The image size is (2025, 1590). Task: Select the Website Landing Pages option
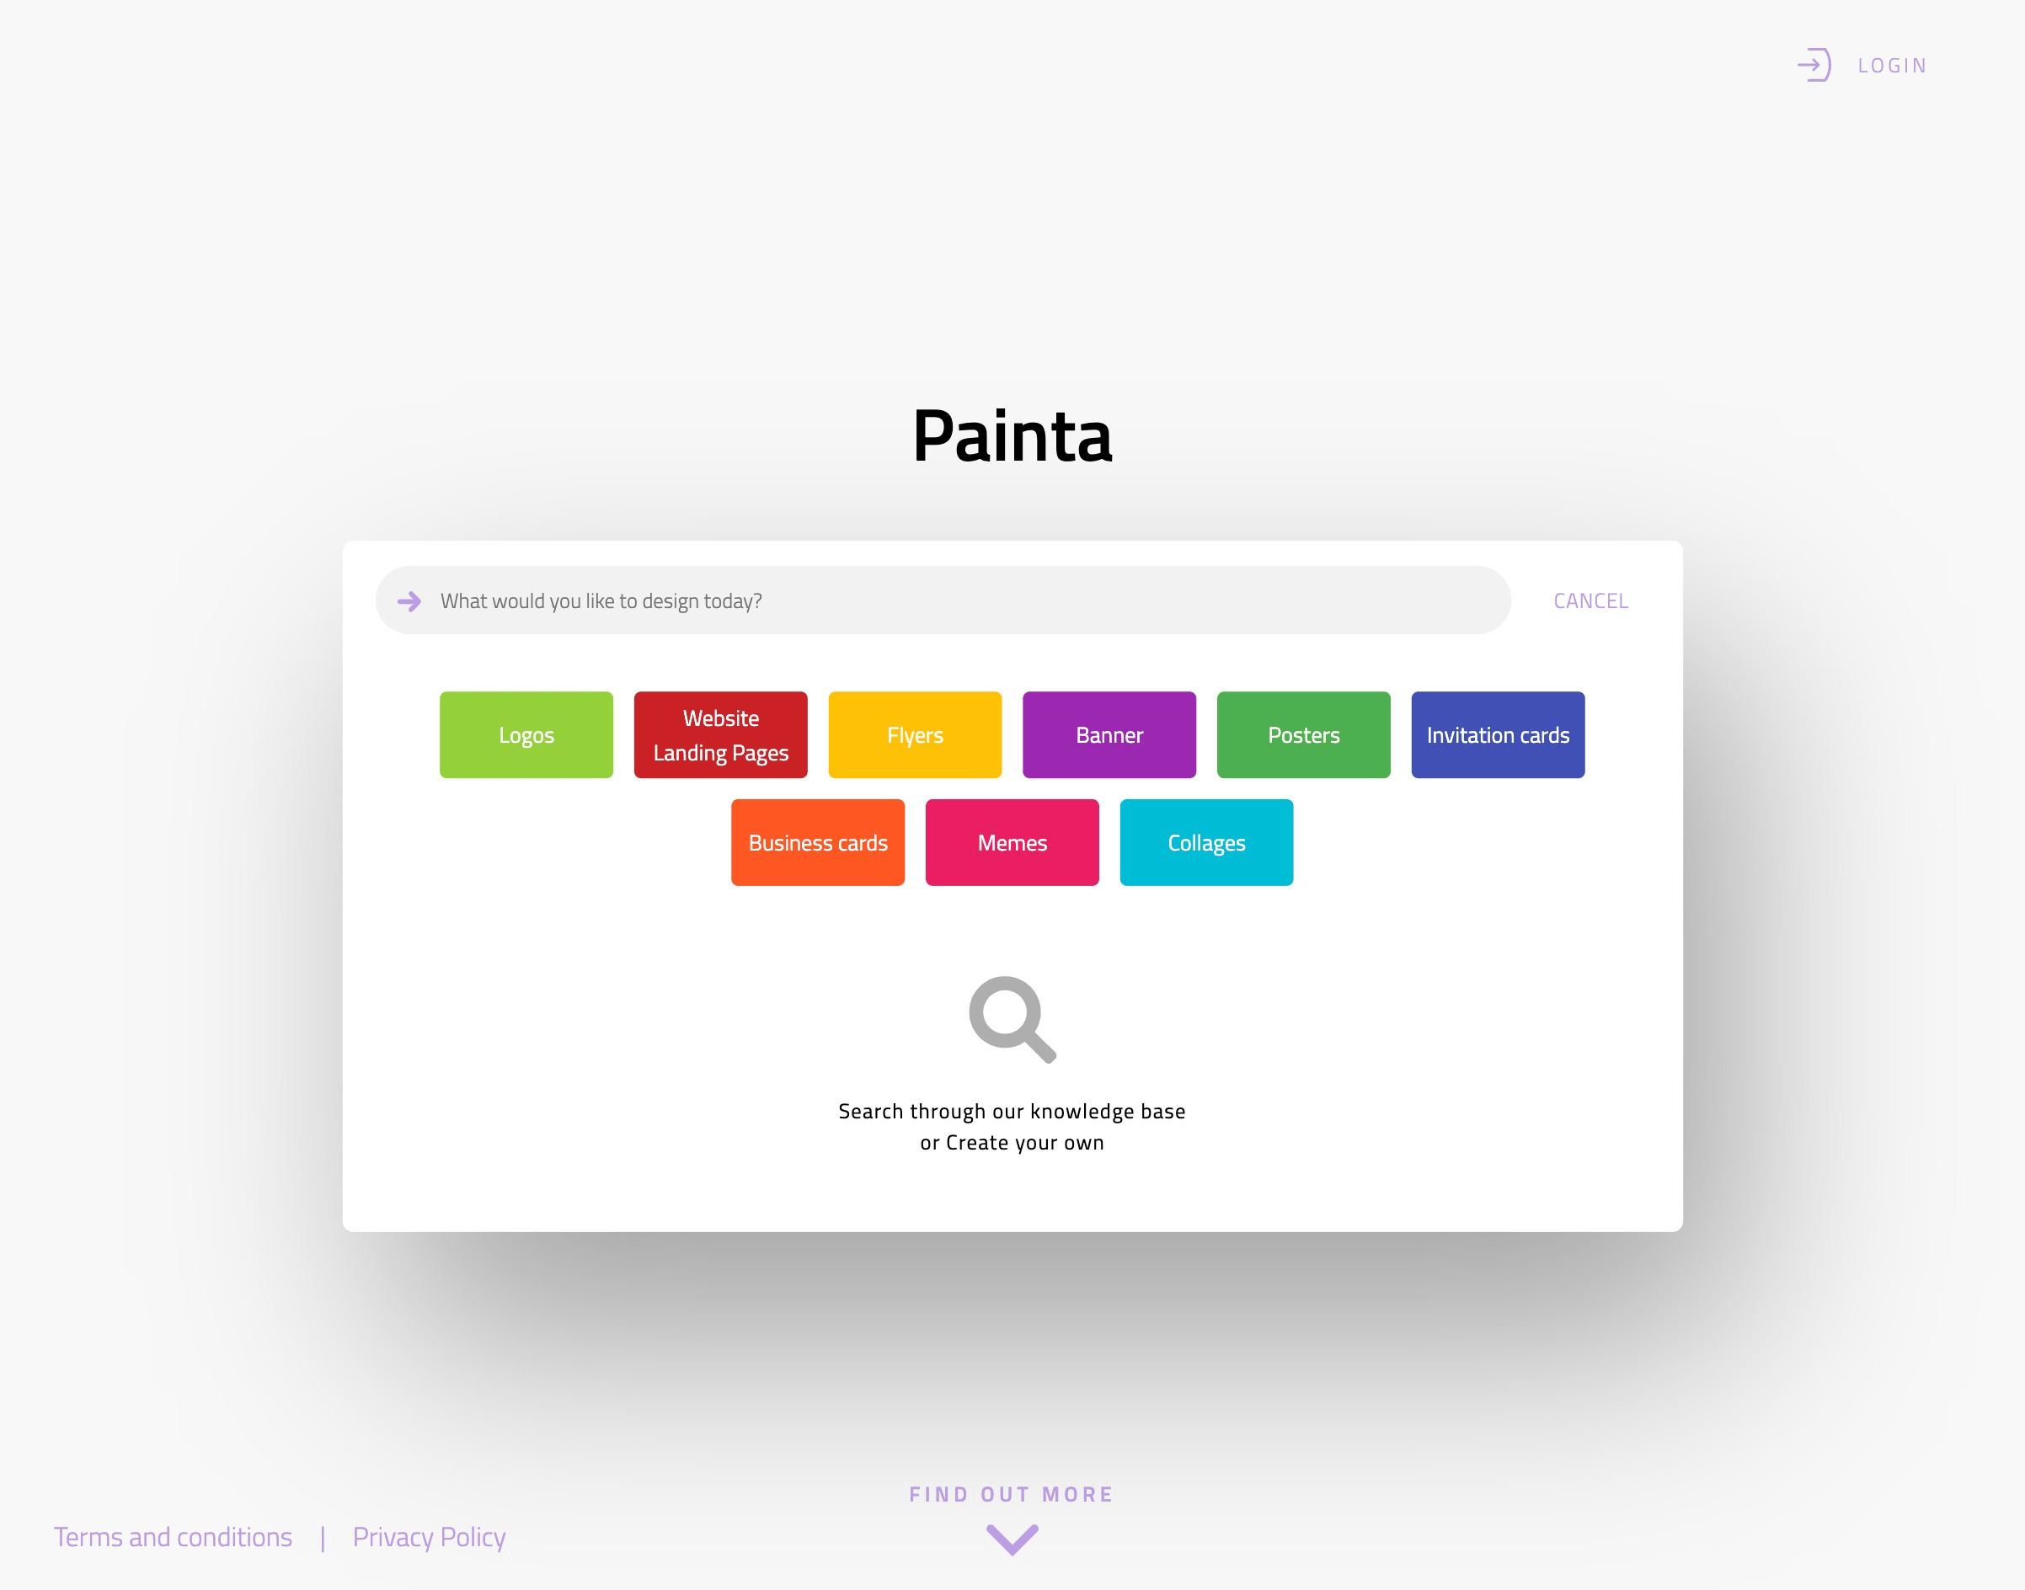tap(720, 734)
